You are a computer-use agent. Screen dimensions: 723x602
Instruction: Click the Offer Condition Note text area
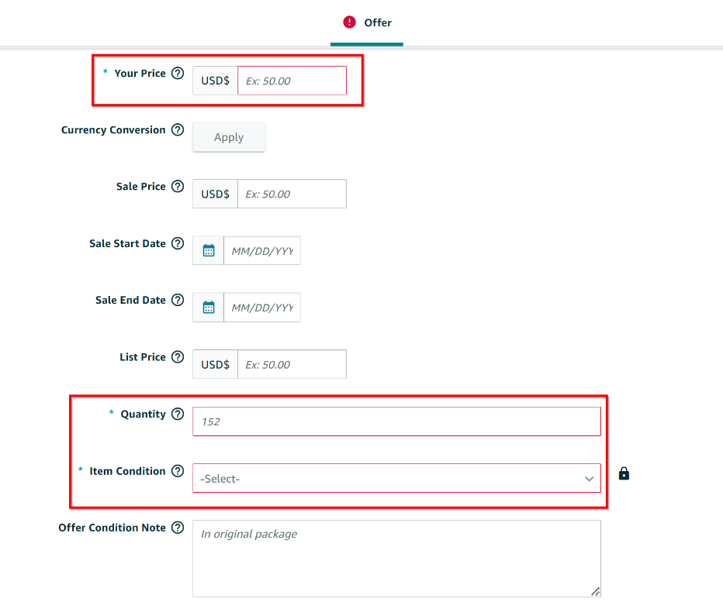[396, 558]
